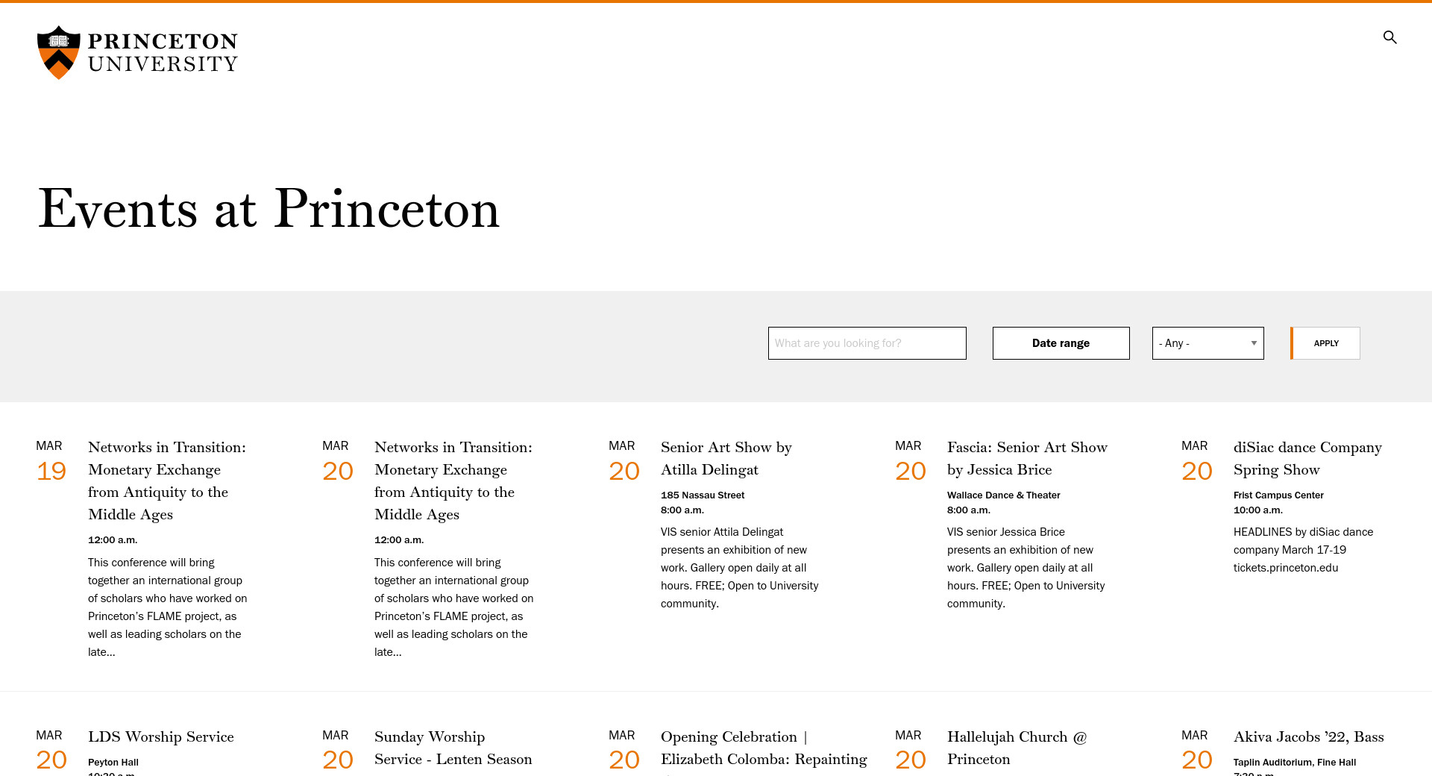Image resolution: width=1432 pixels, height=776 pixels.
Task: Click the search magnifying glass icon
Action: (x=1389, y=37)
